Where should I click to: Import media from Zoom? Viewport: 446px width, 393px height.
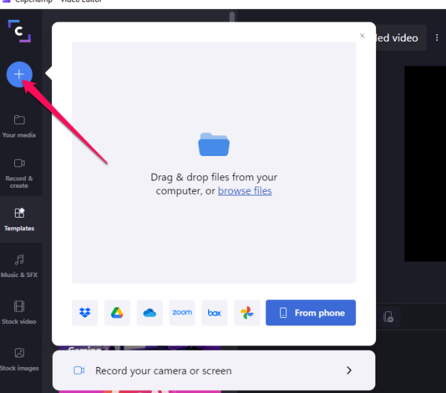[x=182, y=313]
